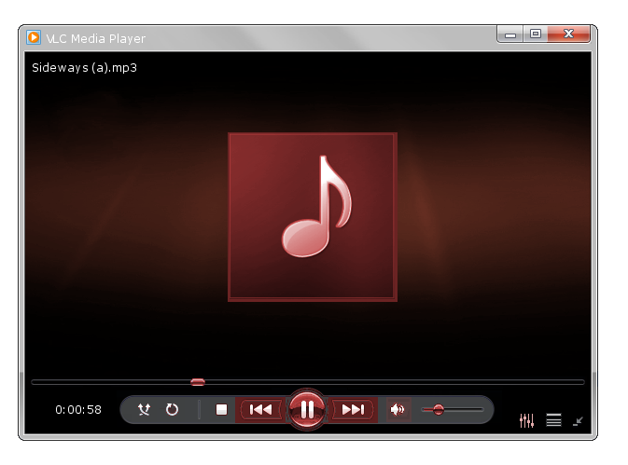Click the music note album art
The width and height of the screenshot is (628, 465).
[313, 217]
